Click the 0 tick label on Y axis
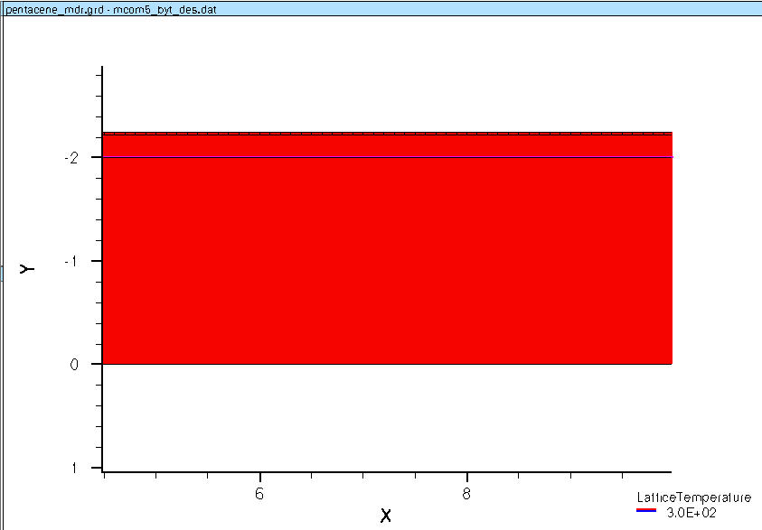This screenshot has height=530, width=762. tap(75, 364)
